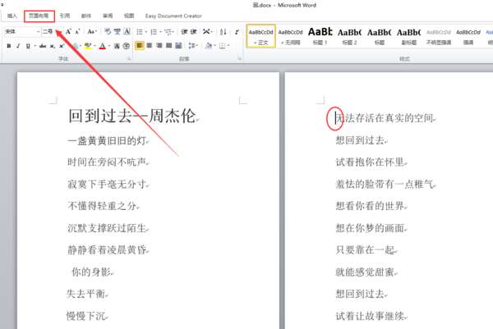This screenshot has width=493, height=329.
Task: Open the Easy Document Creator tab
Action: point(173,16)
